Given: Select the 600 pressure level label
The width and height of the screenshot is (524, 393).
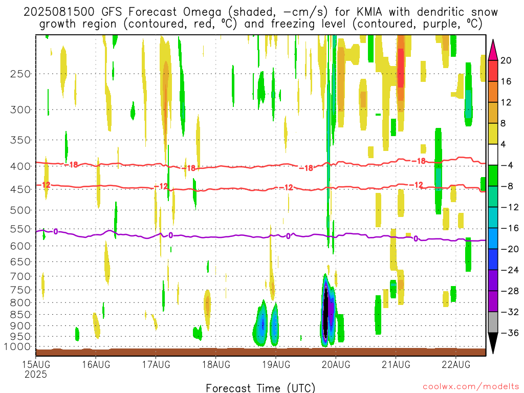Looking at the screenshot, I should click(20, 246).
